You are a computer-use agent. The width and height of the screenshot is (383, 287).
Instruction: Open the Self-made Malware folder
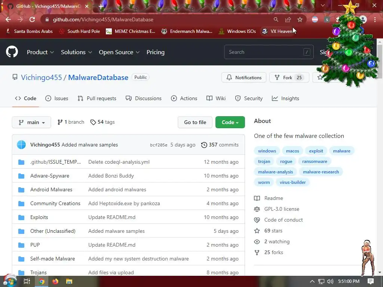click(x=52, y=259)
